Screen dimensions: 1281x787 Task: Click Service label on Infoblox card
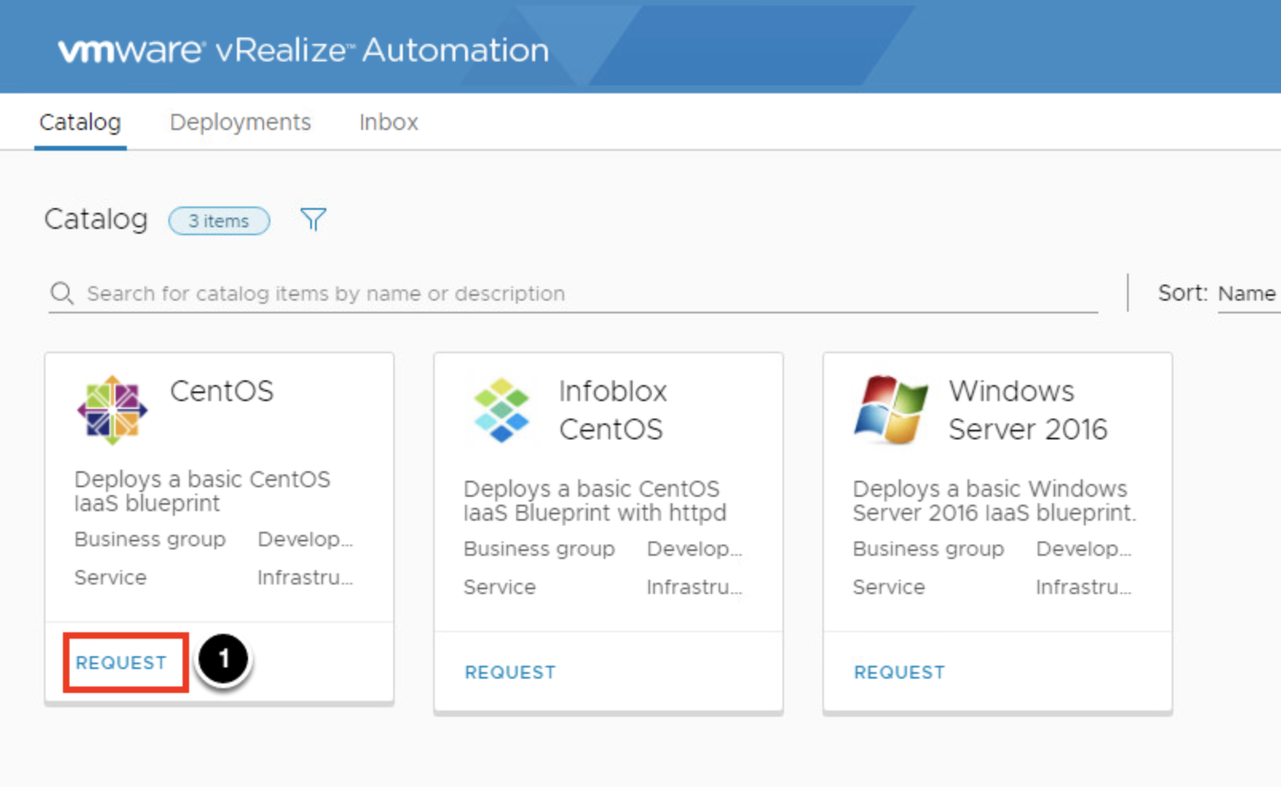[x=499, y=587]
